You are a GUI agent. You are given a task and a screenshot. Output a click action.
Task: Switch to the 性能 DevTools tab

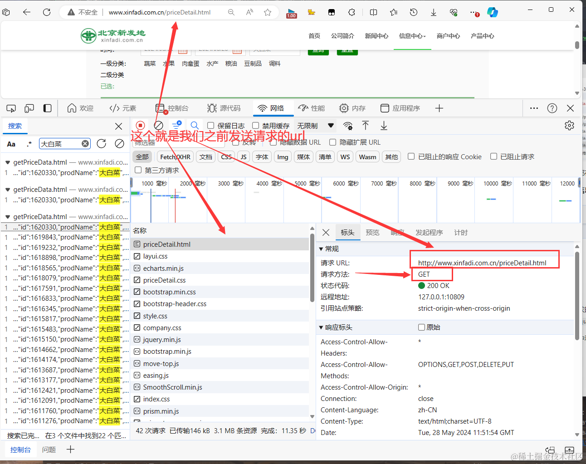point(312,108)
